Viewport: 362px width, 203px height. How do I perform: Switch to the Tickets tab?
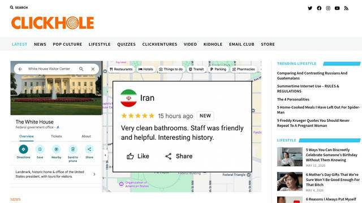[x=57, y=136]
